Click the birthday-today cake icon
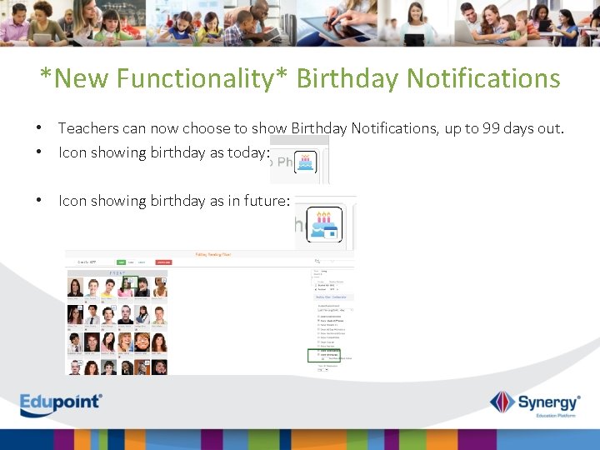Image resolution: width=600 pixels, height=450 pixels. tap(305, 162)
